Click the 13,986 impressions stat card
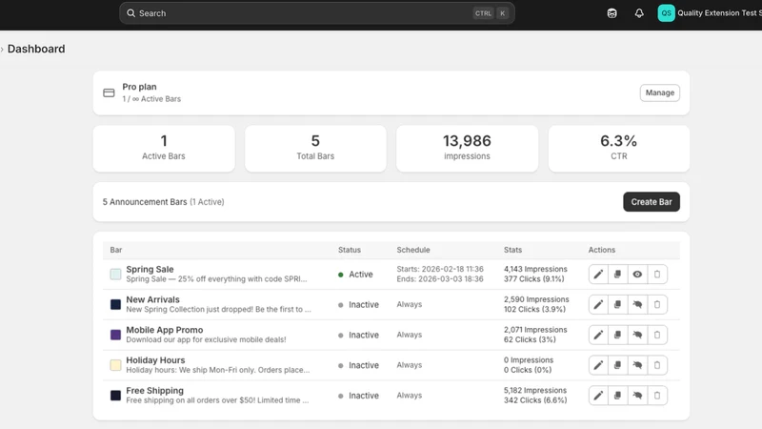Image resolution: width=762 pixels, height=429 pixels. coord(467,149)
